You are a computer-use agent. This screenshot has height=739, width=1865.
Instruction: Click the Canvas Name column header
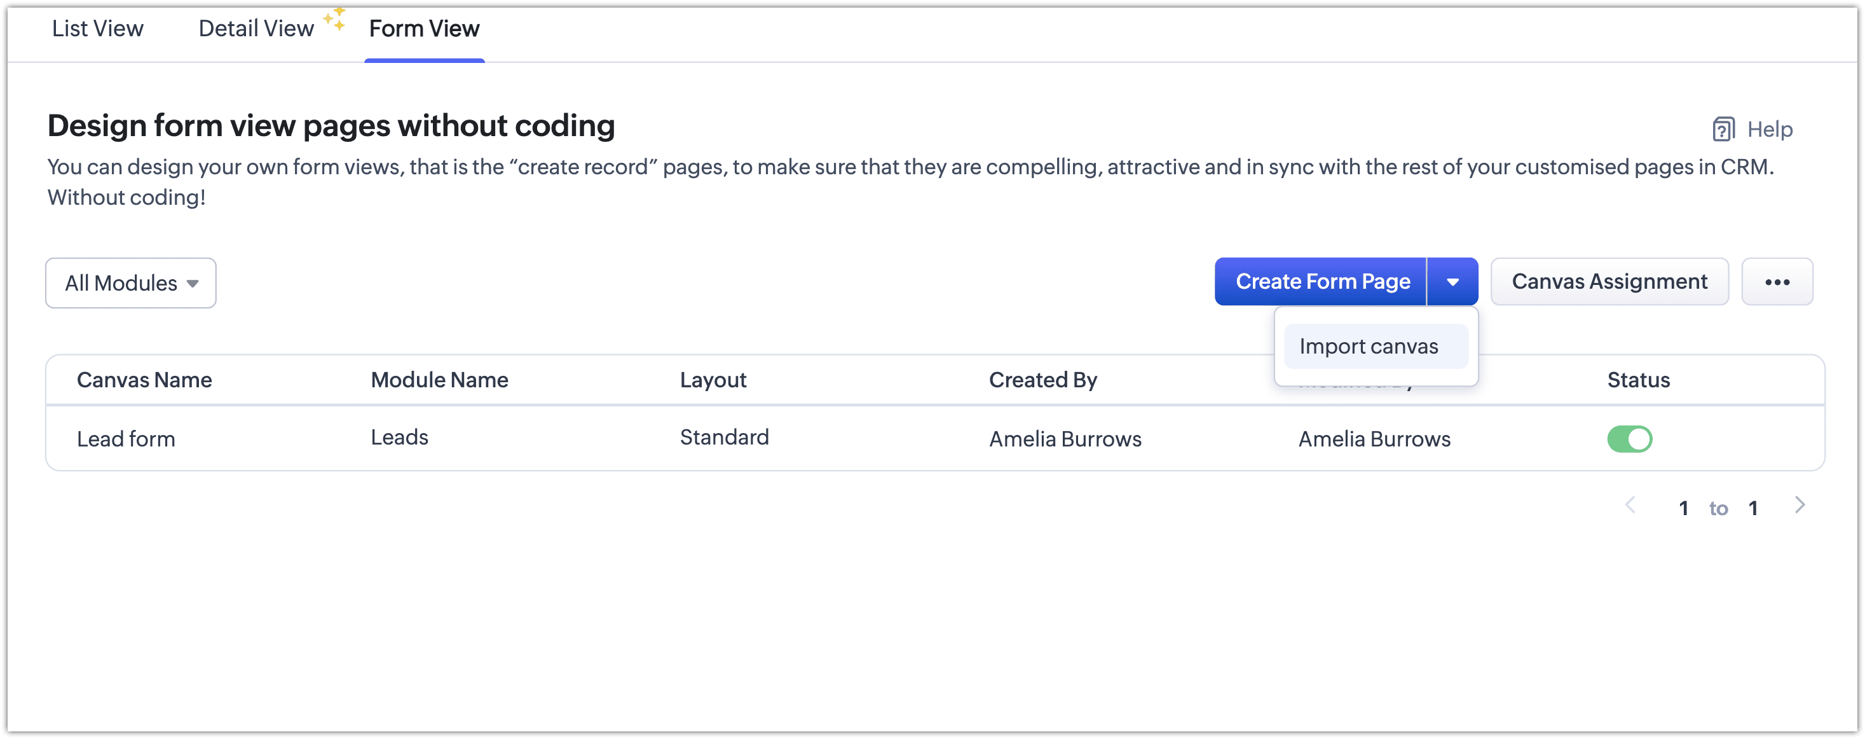pos(144,380)
